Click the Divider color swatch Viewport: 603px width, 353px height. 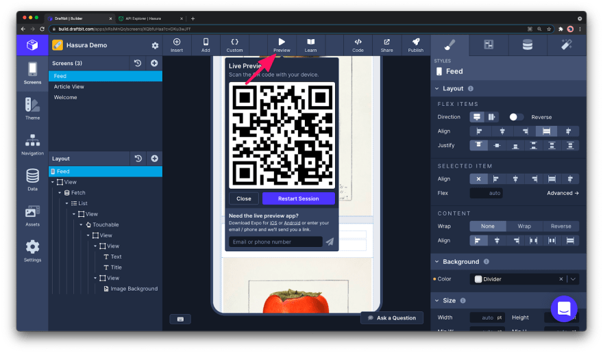tap(478, 279)
